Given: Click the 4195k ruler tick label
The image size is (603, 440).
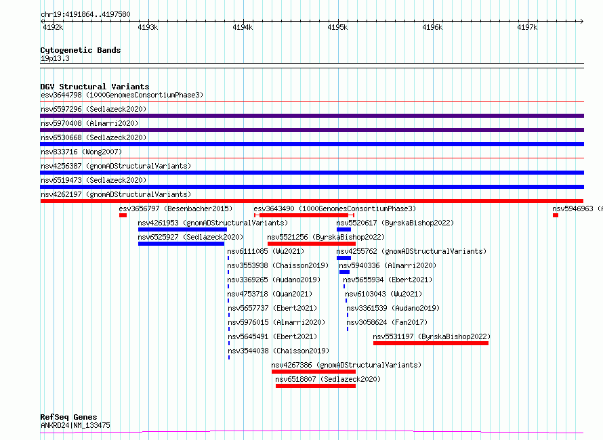Looking at the screenshot, I should (x=337, y=27).
